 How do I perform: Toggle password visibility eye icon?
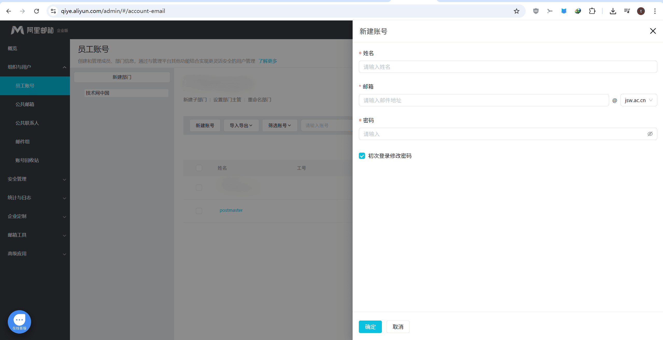[650, 134]
